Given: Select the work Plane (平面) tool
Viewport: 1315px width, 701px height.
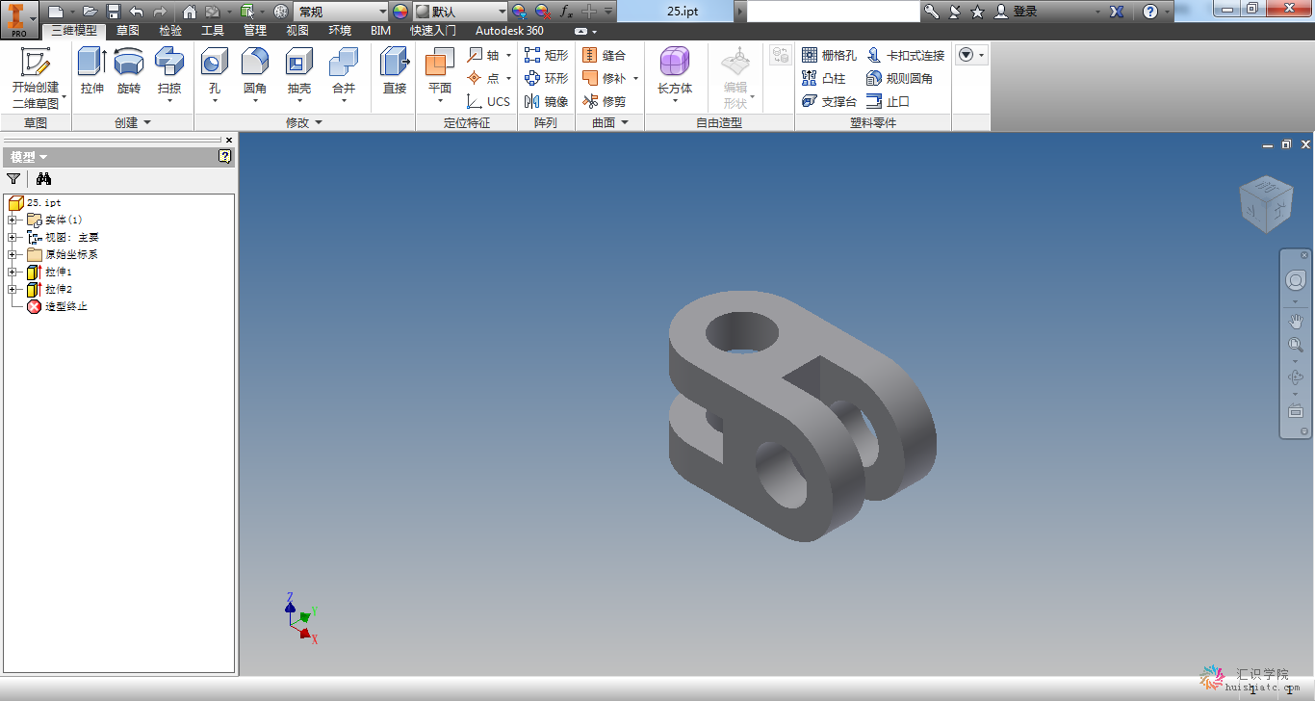Looking at the screenshot, I should 439,75.
